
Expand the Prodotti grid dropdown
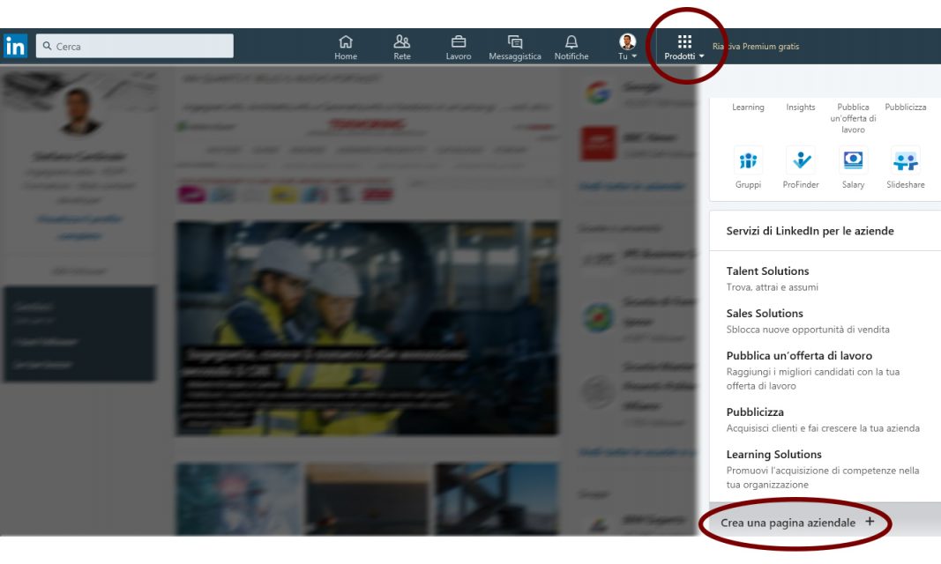(x=684, y=47)
